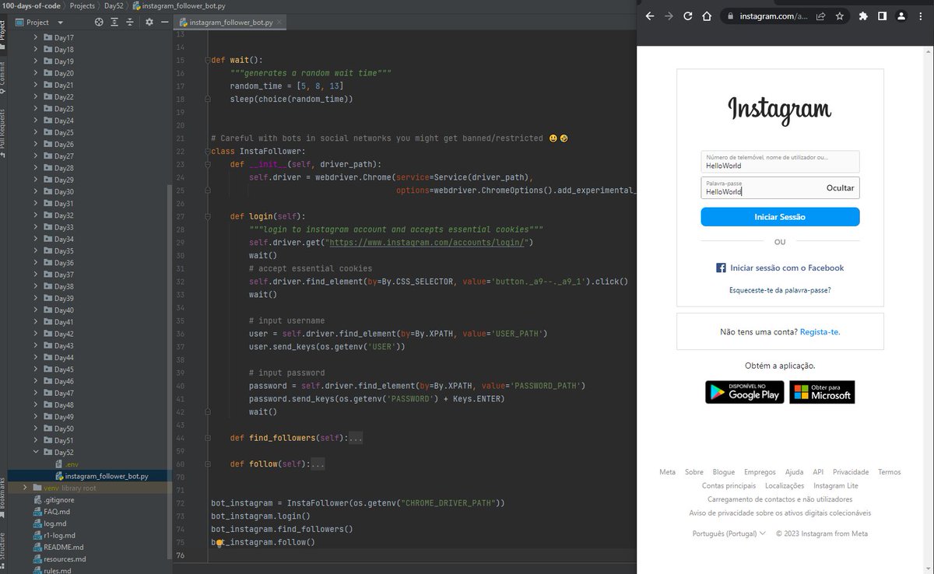Click Esqueceste-te da palavra-passe link
Viewport: 934px width, 574px height.
coord(780,290)
